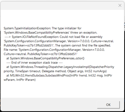Select the 'System.Windows.BaseCompatibilityPreferences' quoted type name
Image resolution: width=125 pixels, height=112 pixels.
(37, 32)
